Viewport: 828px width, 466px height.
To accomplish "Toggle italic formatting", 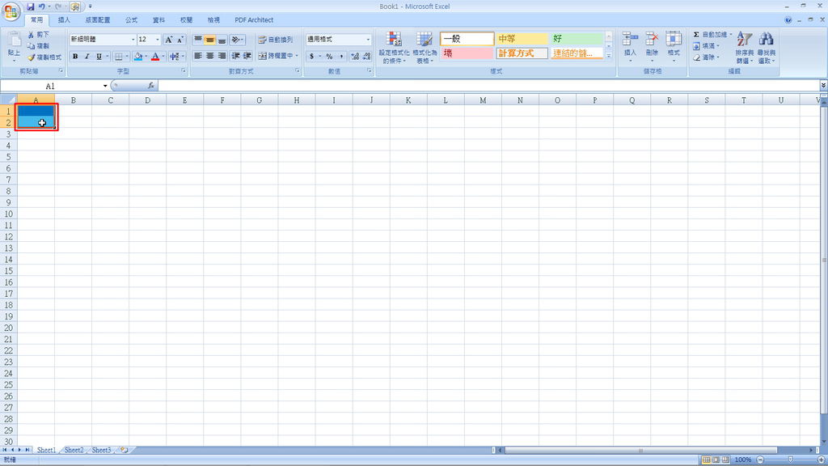I will tap(87, 57).
